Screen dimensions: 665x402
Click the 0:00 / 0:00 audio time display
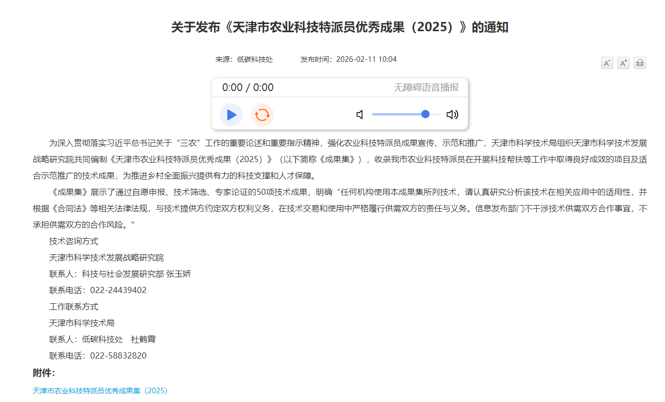pos(248,87)
